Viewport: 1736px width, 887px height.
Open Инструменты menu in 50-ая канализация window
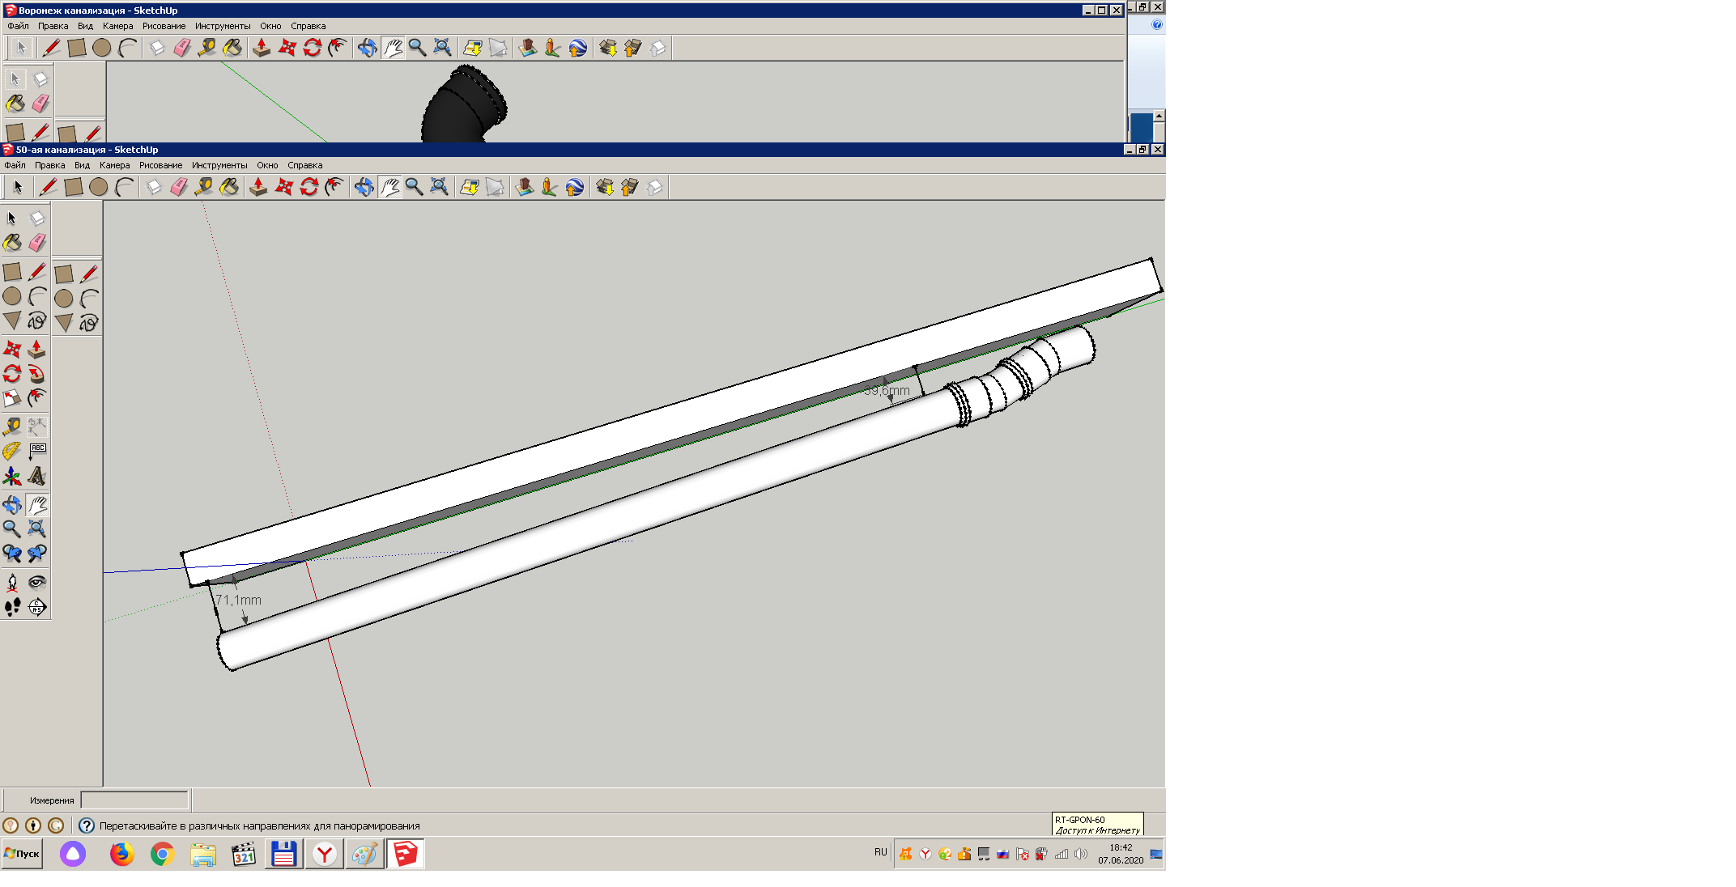[220, 165]
